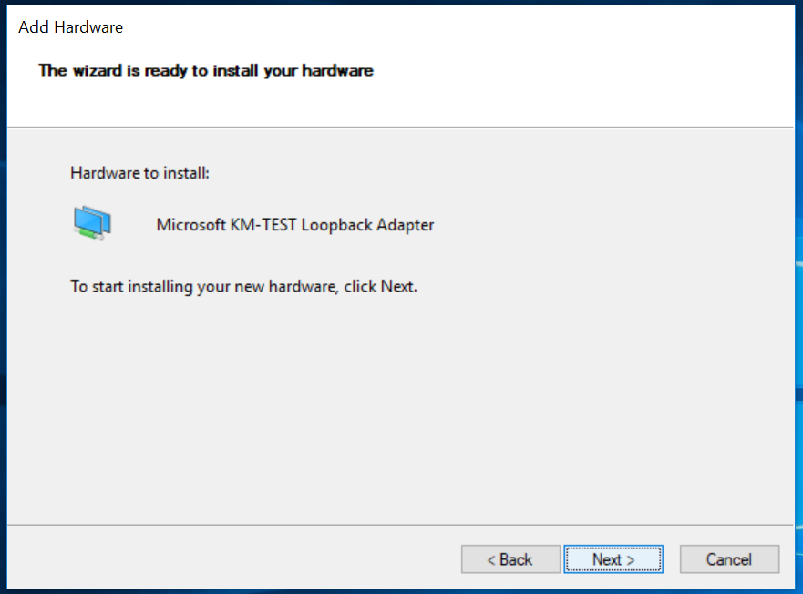This screenshot has height=594, width=803.
Task: Click the gray space between icon and adapter name
Action: (x=134, y=224)
